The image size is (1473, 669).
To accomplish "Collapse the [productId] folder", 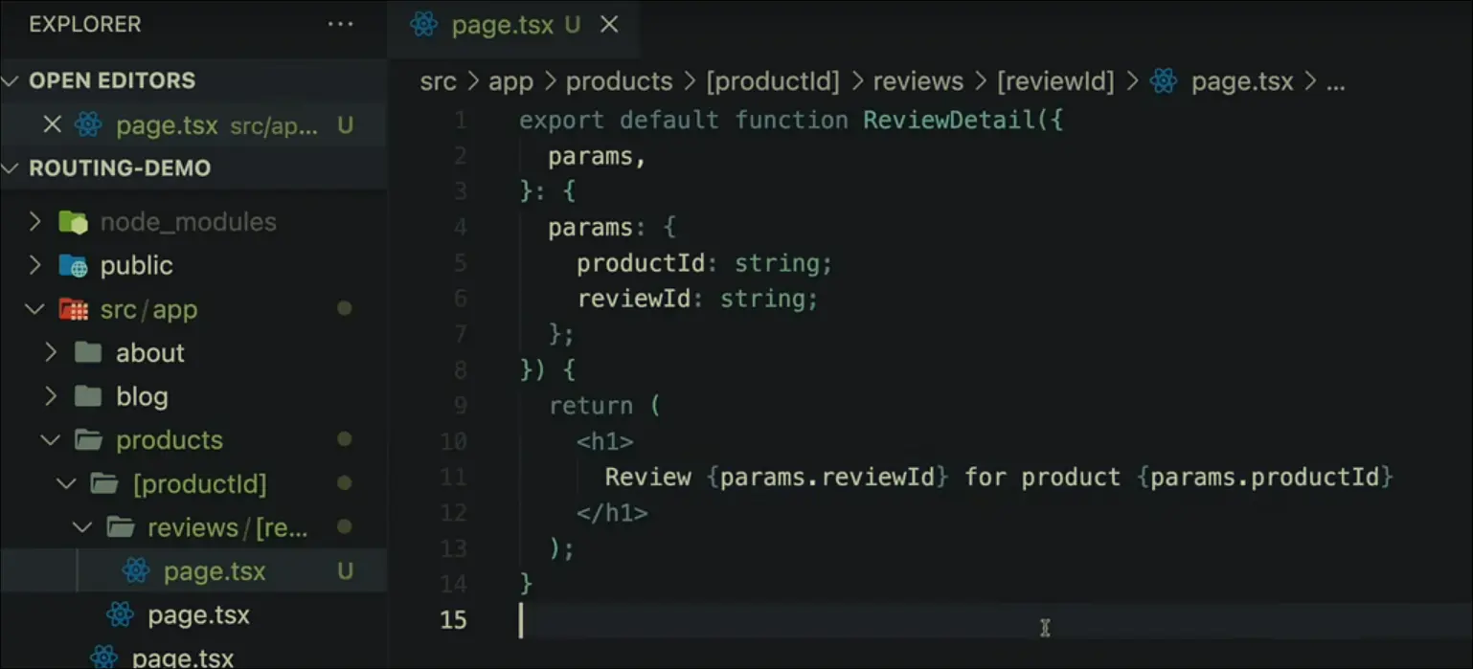I will [x=66, y=484].
